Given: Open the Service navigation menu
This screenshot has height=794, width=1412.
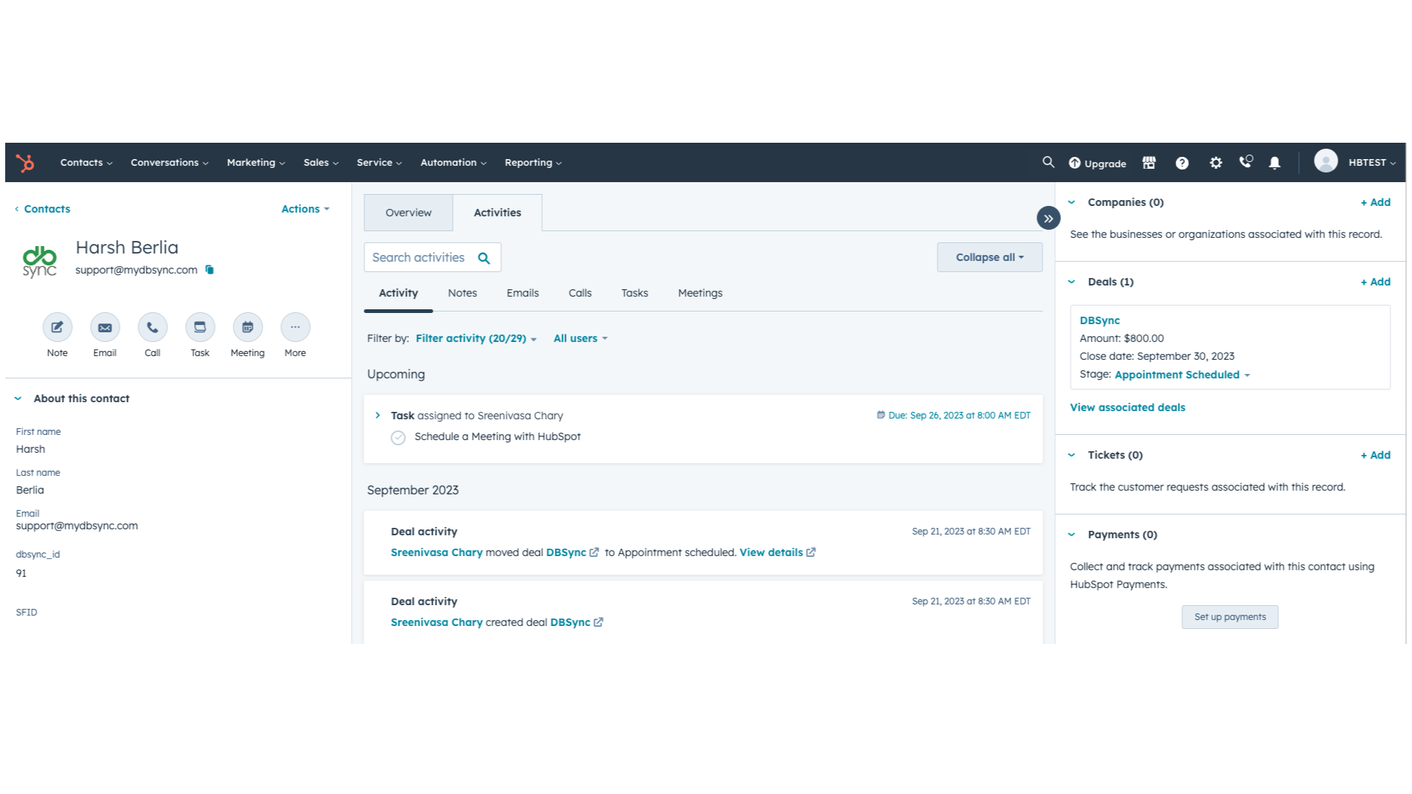Looking at the screenshot, I should tap(379, 162).
